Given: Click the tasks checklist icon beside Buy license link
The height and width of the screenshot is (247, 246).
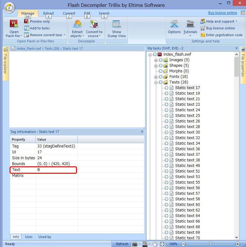Looking at the screenshot, I should tap(243, 13).
